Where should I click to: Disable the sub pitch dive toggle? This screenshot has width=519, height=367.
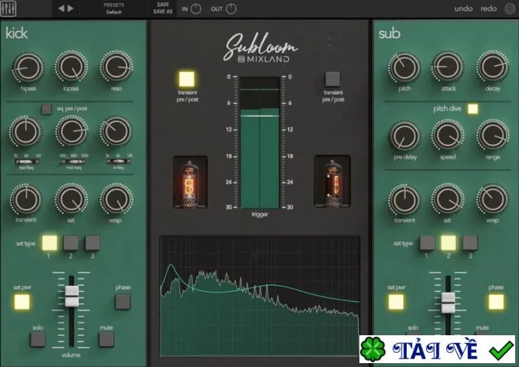473,109
